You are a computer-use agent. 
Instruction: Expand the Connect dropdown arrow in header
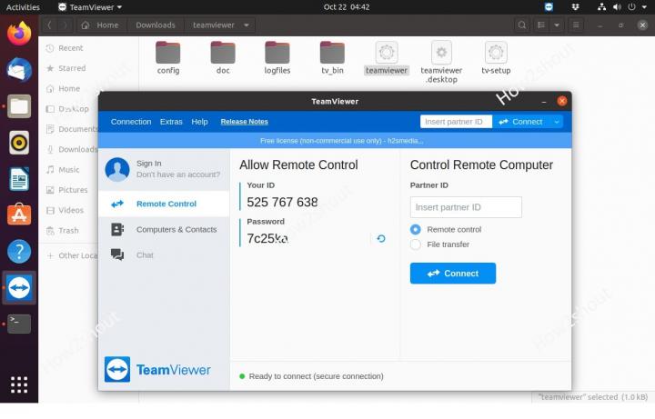[x=556, y=122]
